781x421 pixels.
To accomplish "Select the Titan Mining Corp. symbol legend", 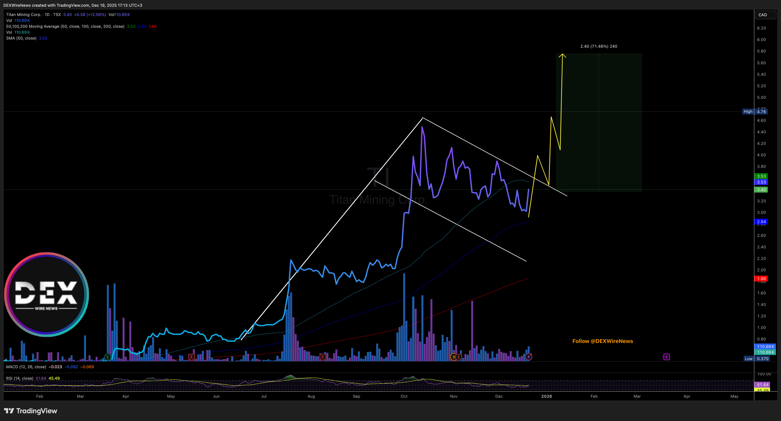I will click(24, 15).
